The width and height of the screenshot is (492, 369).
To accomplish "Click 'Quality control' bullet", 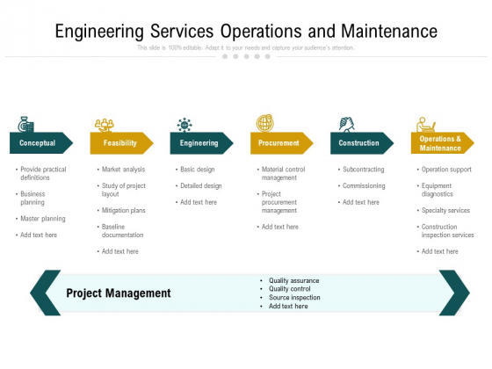I will pyautogui.click(x=290, y=289).
